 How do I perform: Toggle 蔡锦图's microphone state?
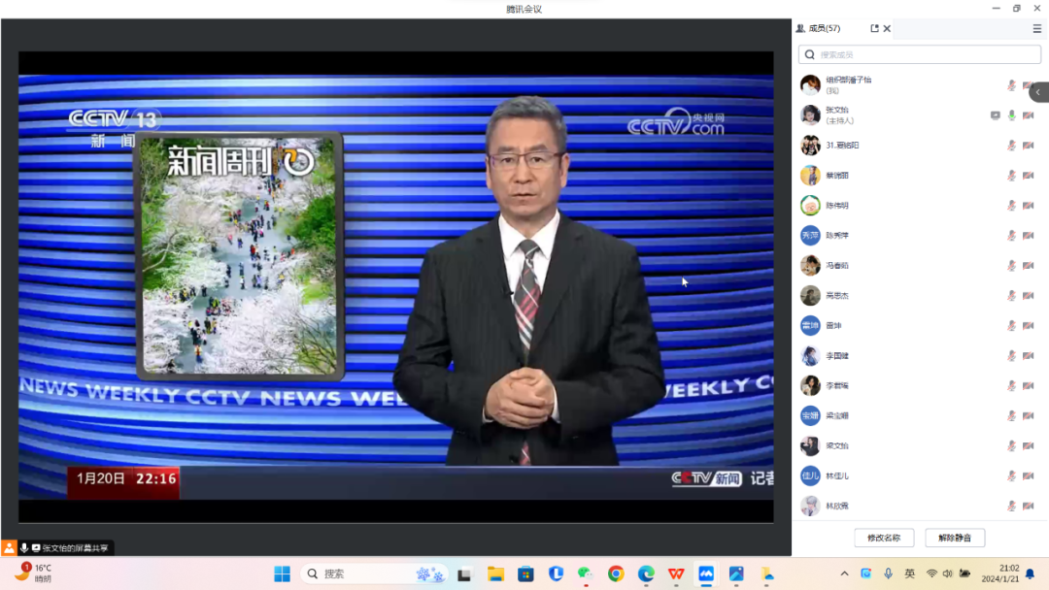[x=1011, y=175]
